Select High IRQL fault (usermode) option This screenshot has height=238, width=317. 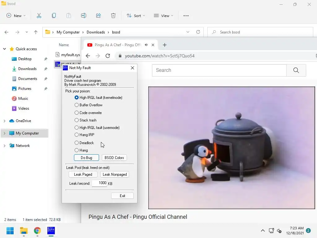[x=77, y=128]
